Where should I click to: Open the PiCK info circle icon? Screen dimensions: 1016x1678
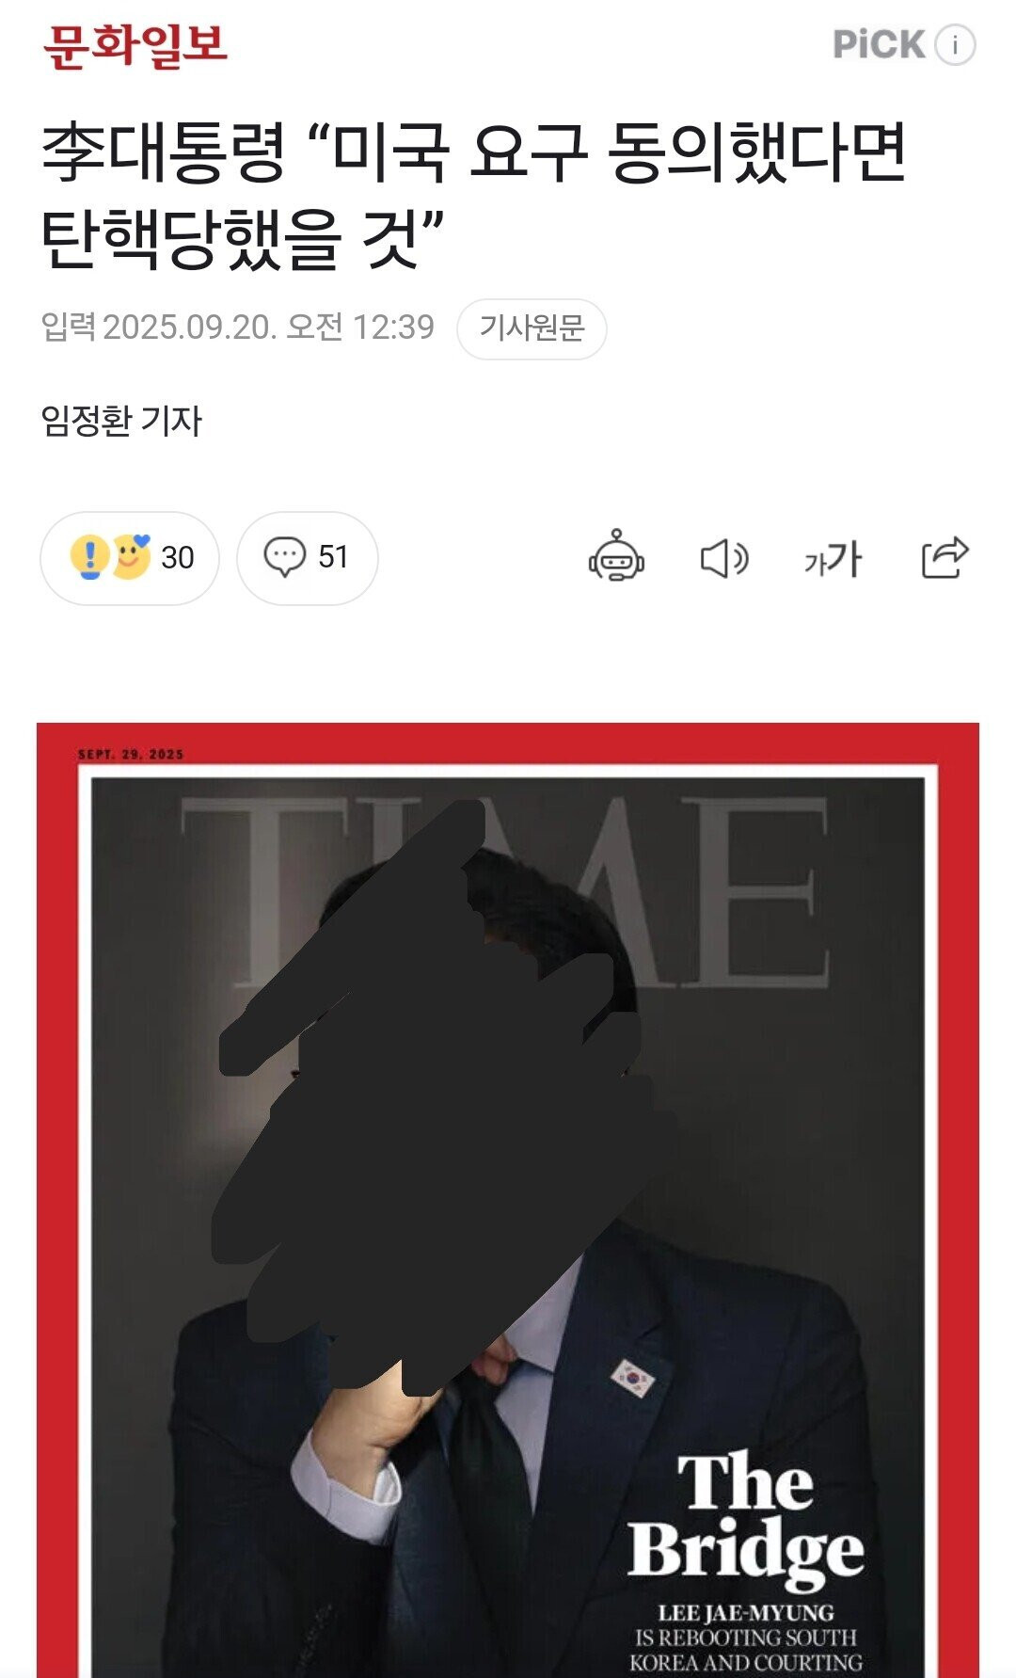pyautogui.click(x=955, y=45)
